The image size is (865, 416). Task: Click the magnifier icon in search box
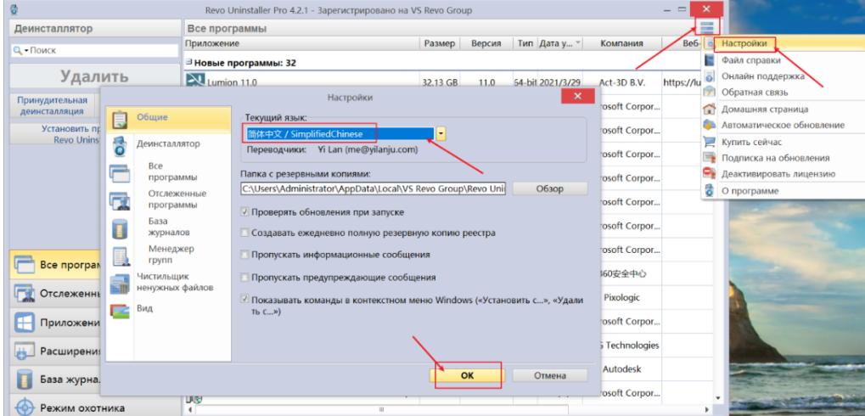pyautogui.click(x=17, y=50)
